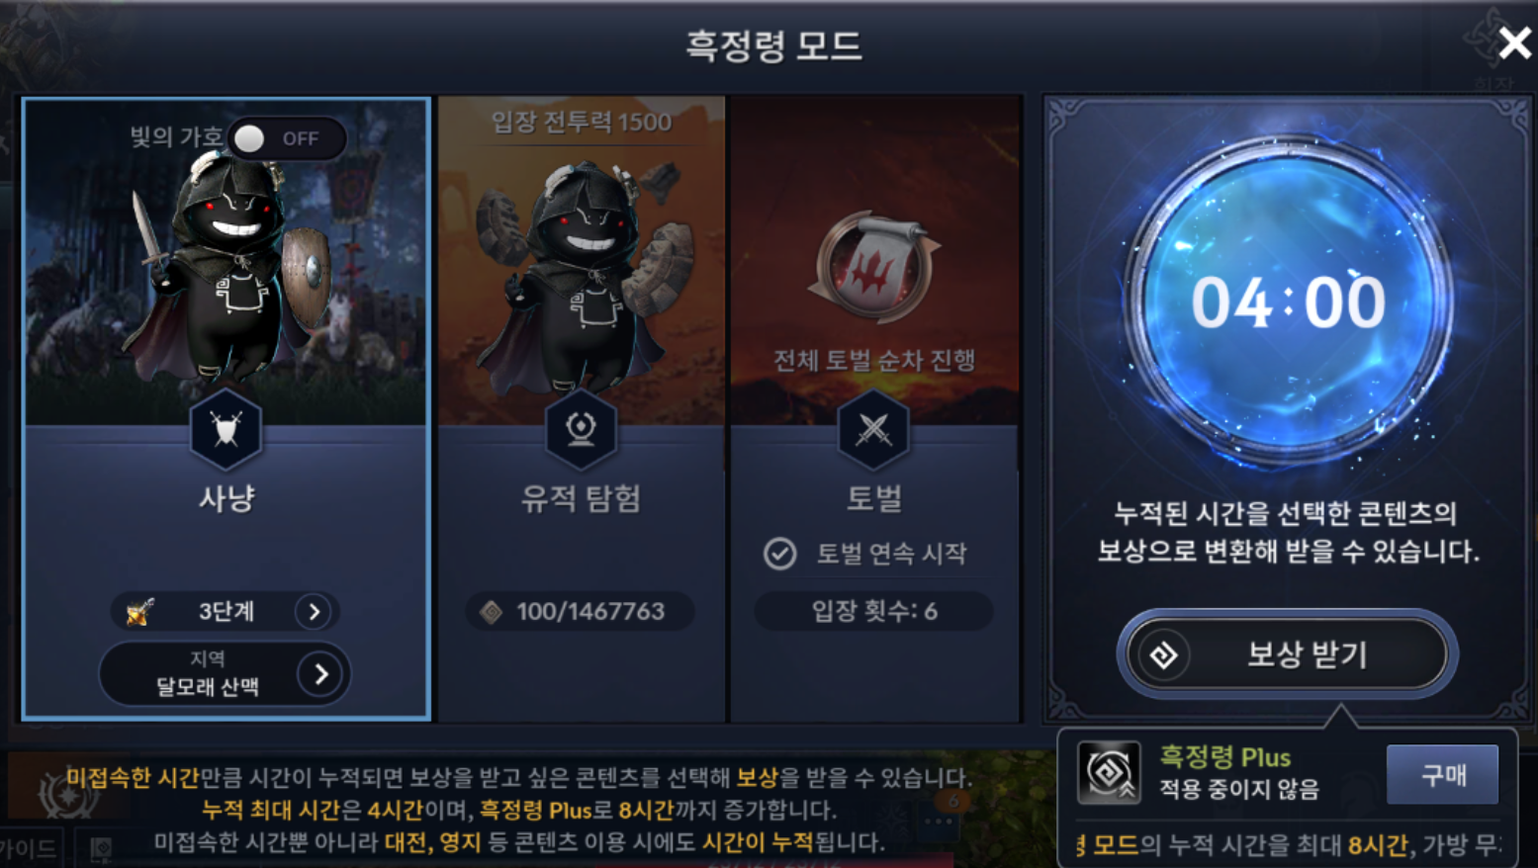This screenshot has width=1538, height=868.
Task: Close the 흑정령 모드 window
Action: (1514, 43)
